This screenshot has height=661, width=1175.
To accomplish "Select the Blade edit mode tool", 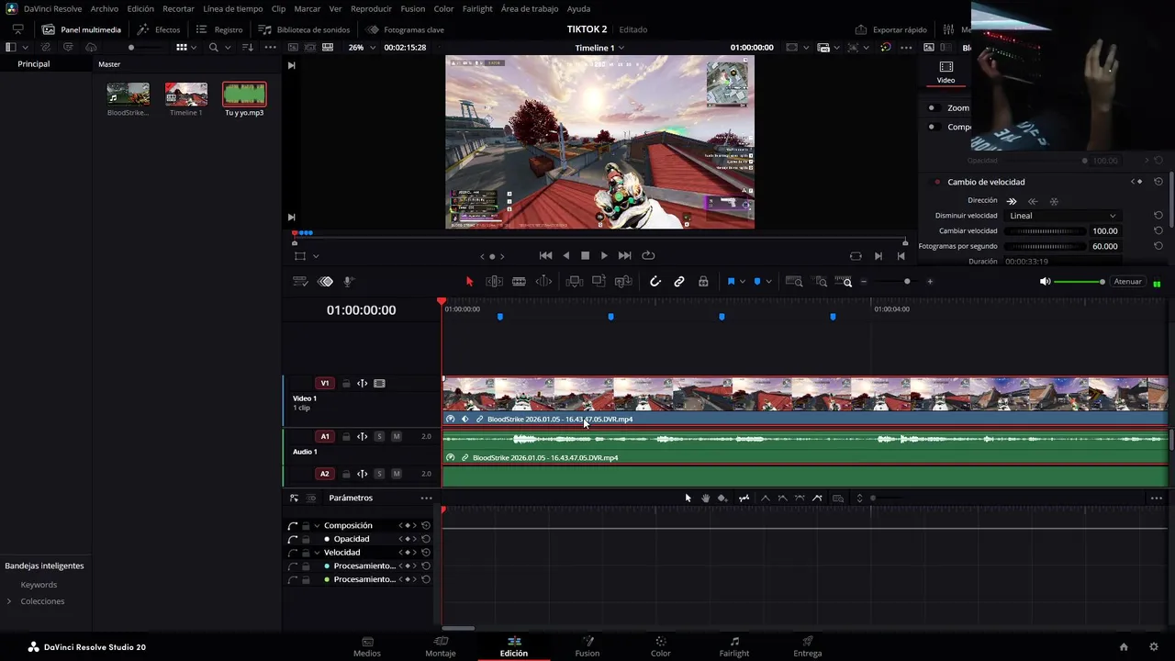I will coord(519,282).
